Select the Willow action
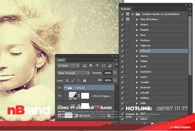Screen dimensions: 195x131 click(163, 61)
